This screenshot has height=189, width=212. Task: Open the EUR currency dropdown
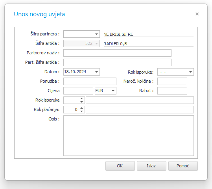pyautogui.click(x=113, y=91)
